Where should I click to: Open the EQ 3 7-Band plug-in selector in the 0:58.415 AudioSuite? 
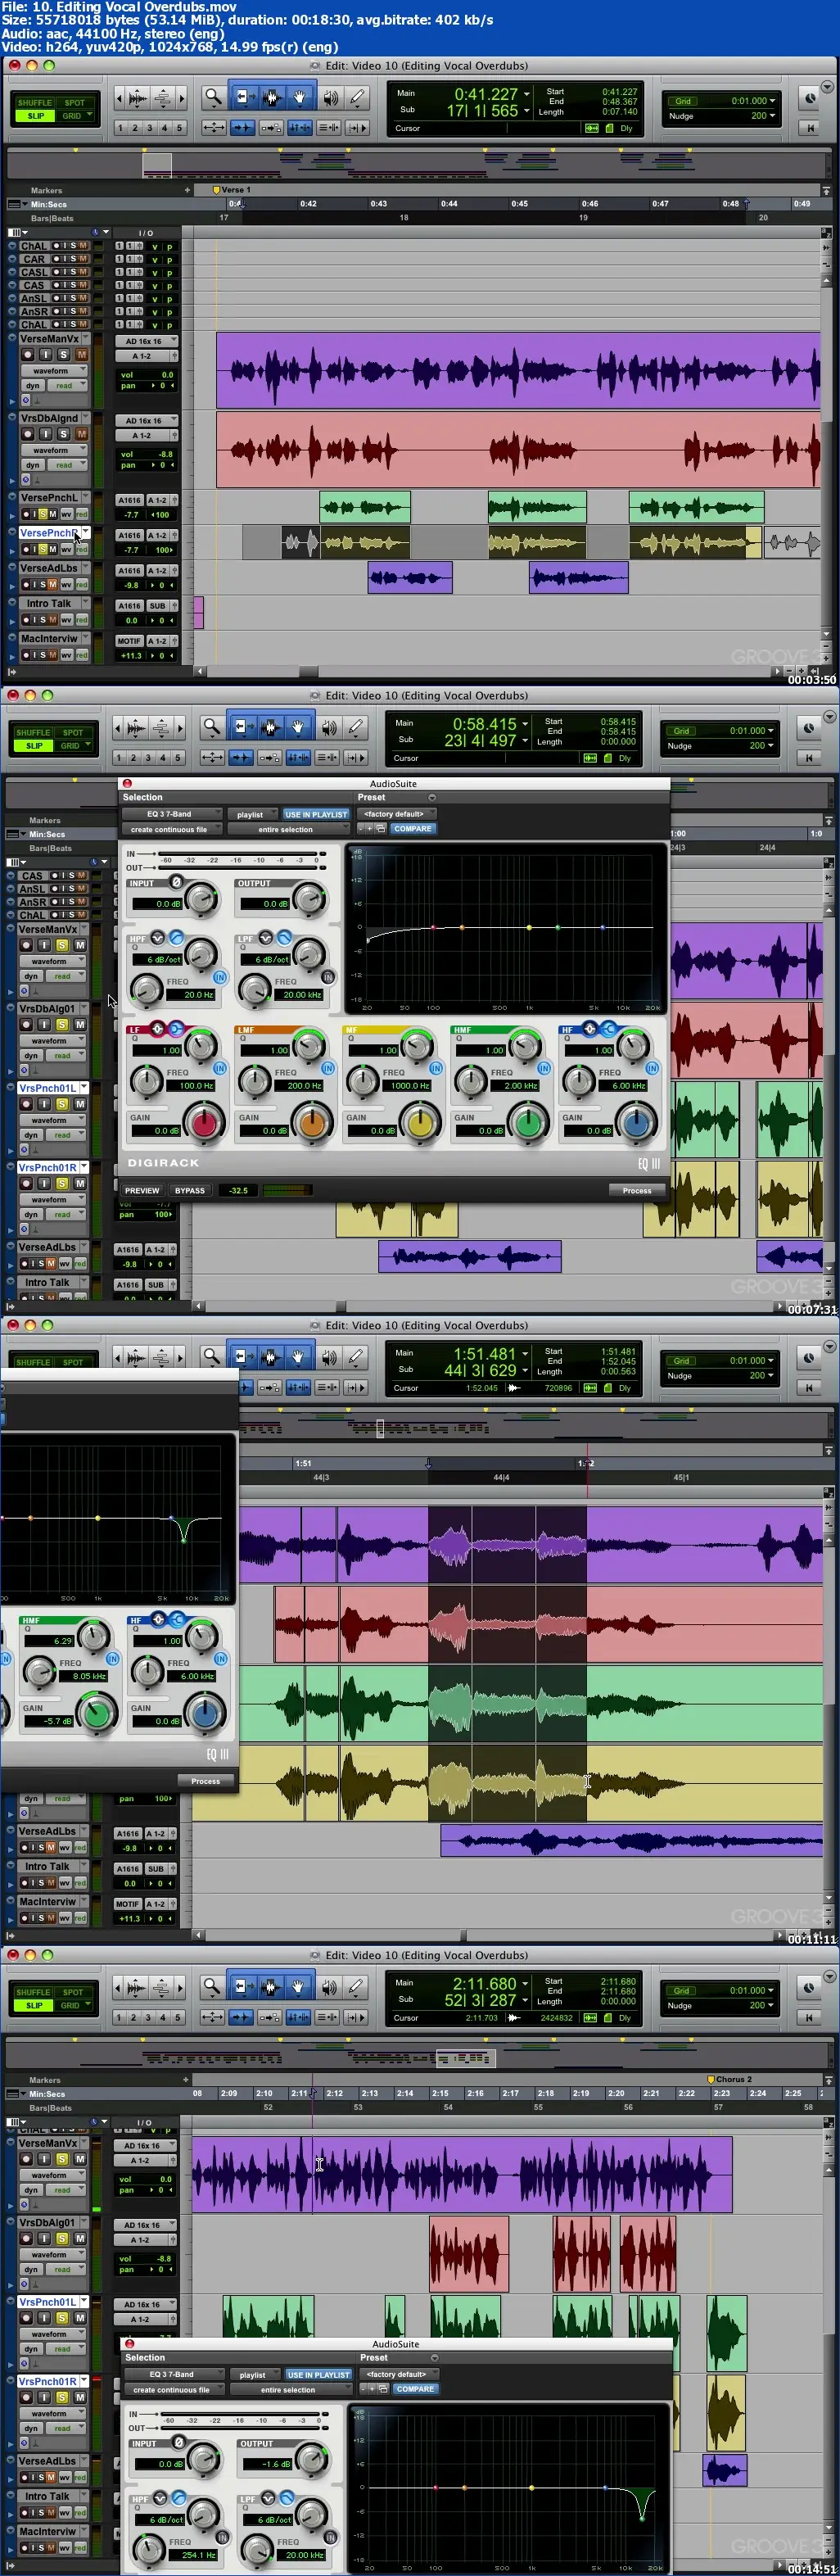pos(172,814)
